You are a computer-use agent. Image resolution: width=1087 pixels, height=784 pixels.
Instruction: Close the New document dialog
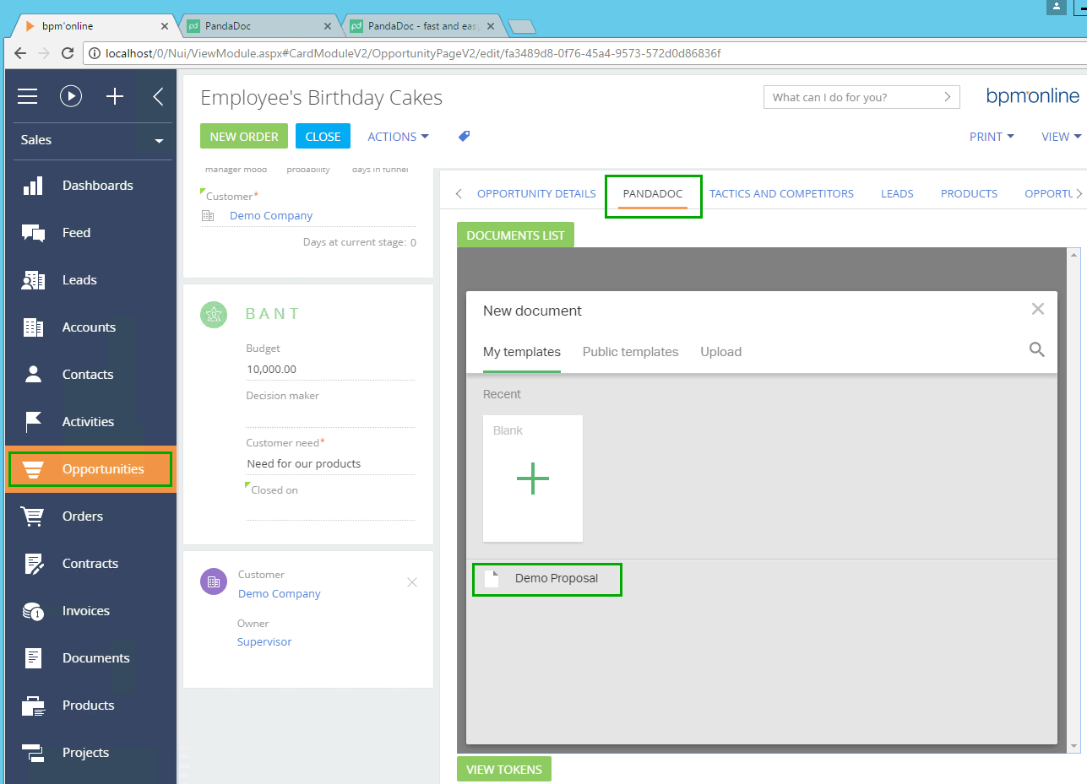pyautogui.click(x=1038, y=309)
